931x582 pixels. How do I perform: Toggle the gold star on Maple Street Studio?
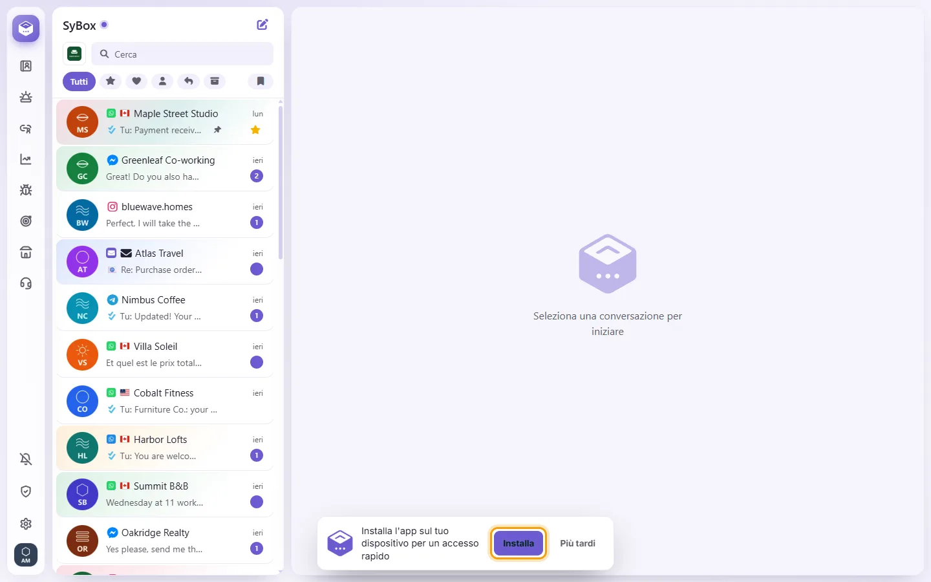point(255,130)
